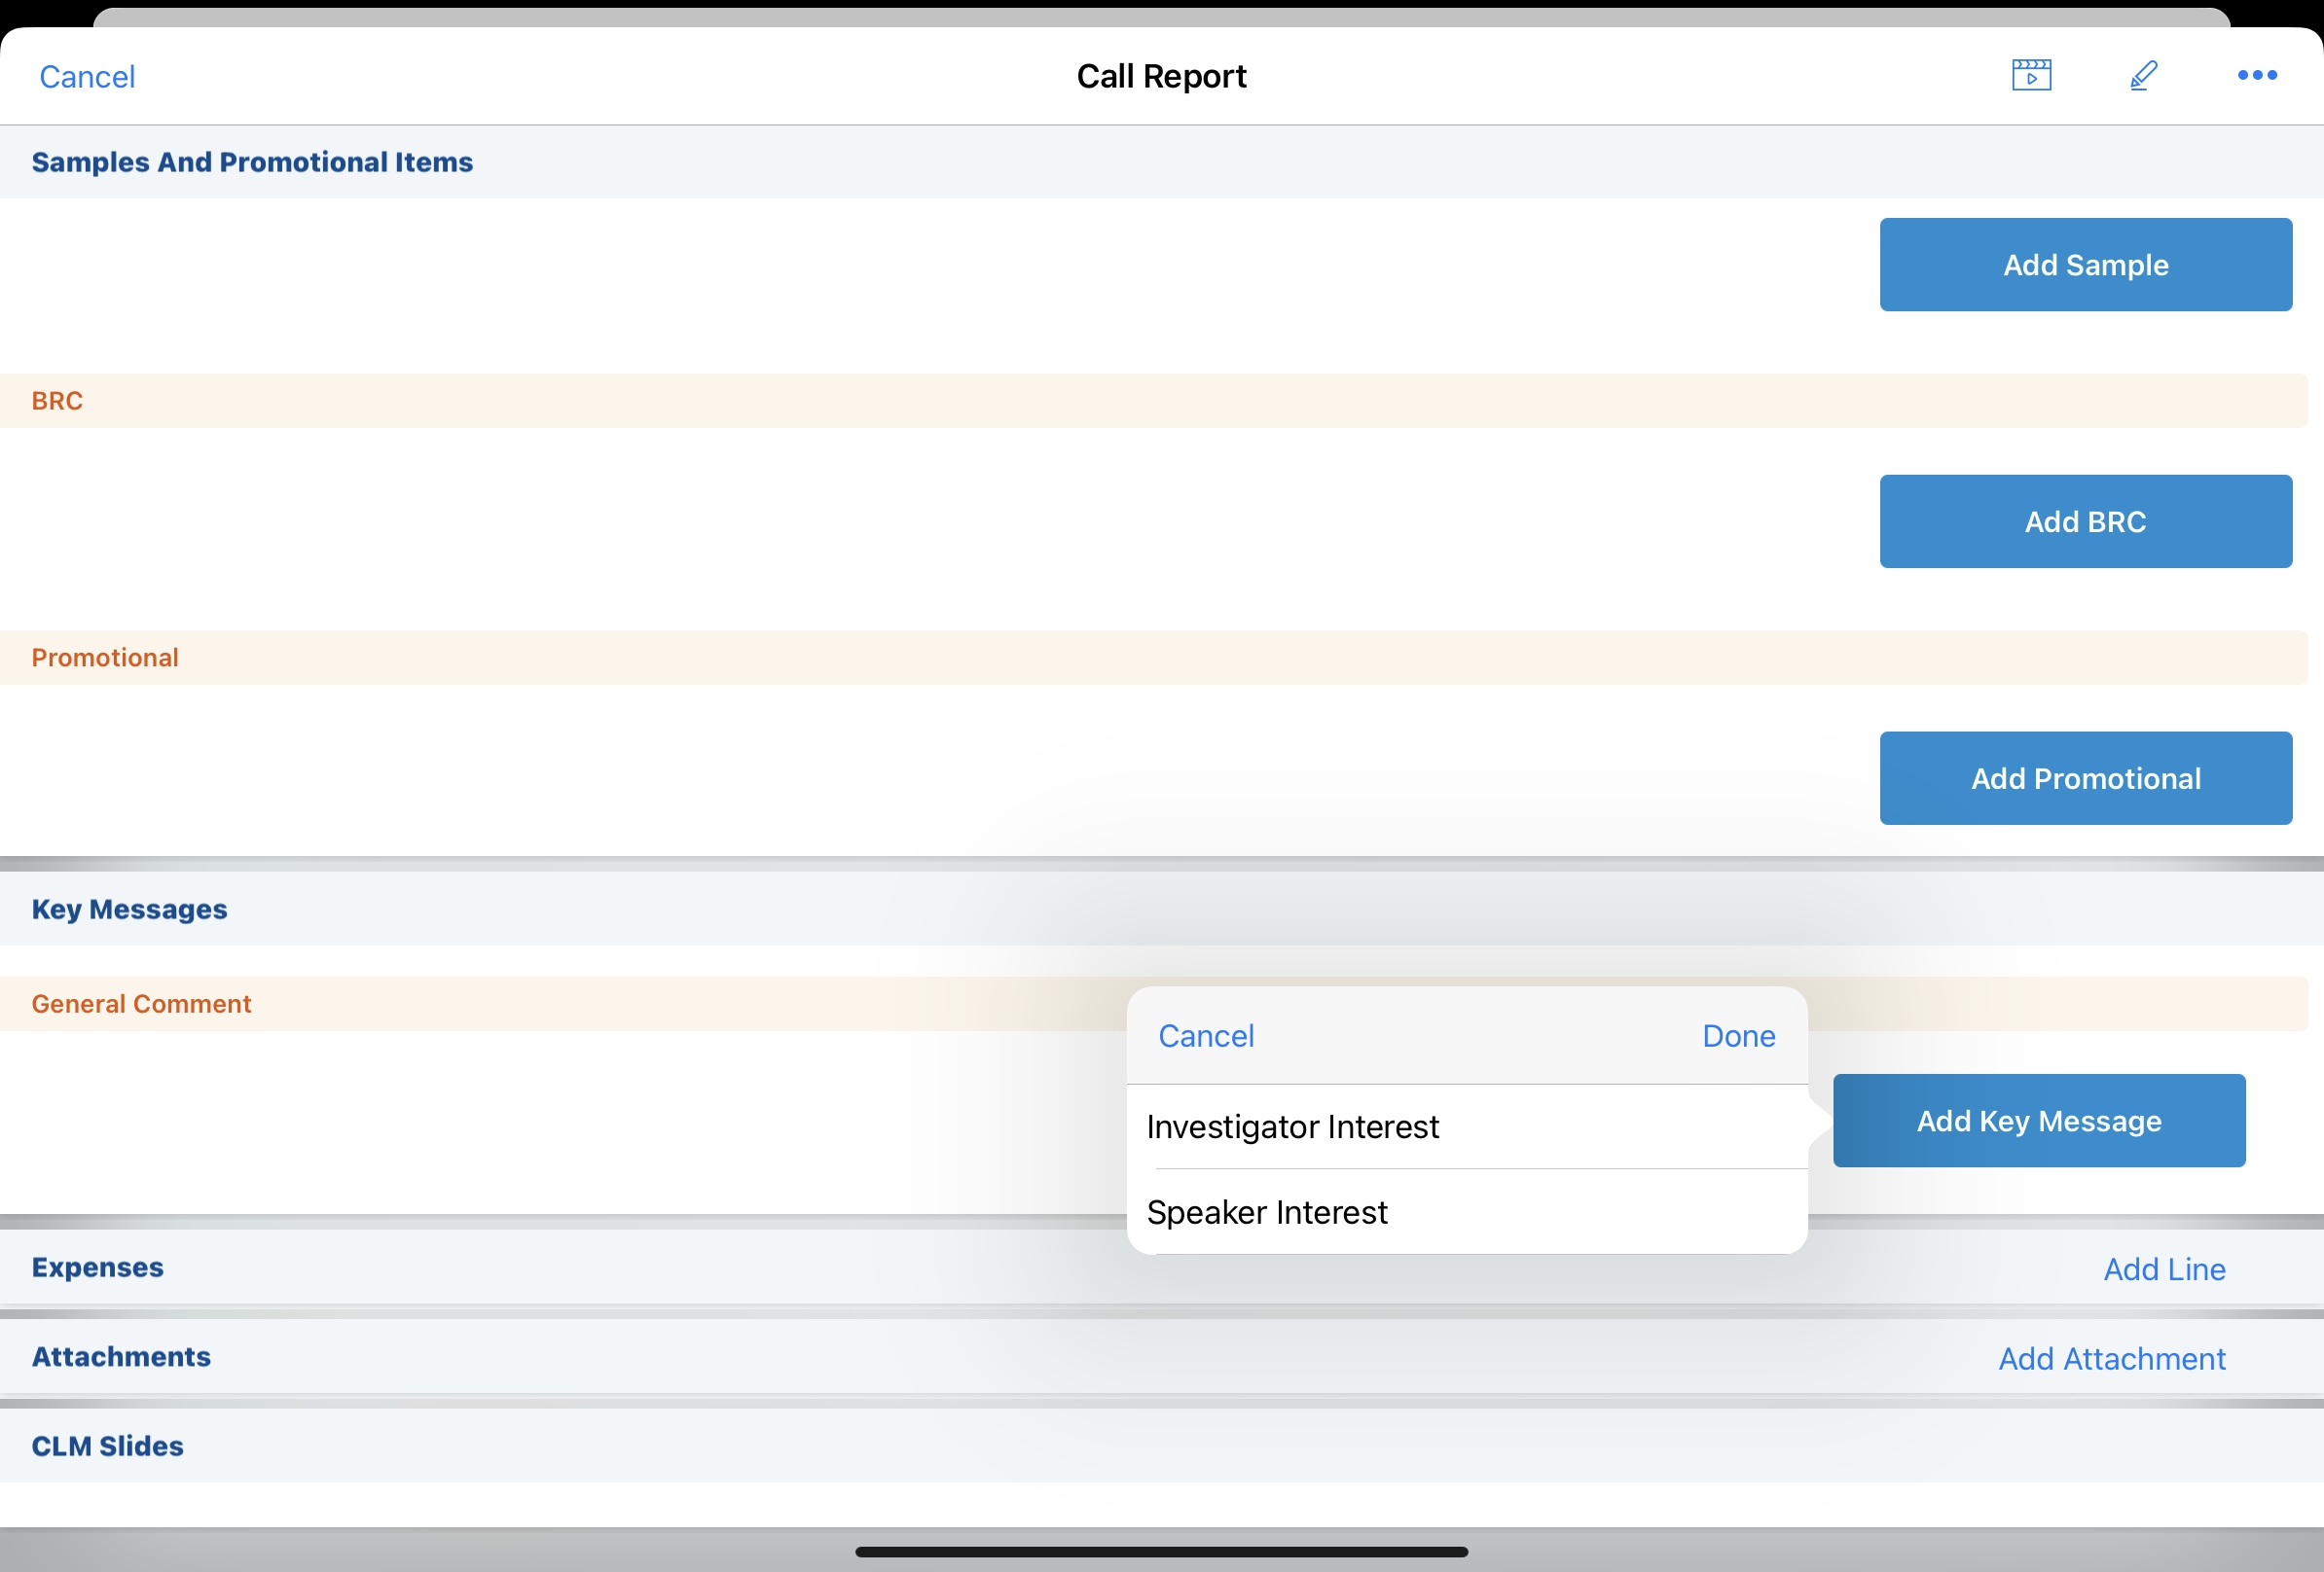Viewport: 2324px width, 1572px height.
Task: Open the media player icon in header
Action: pos(2031,75)
